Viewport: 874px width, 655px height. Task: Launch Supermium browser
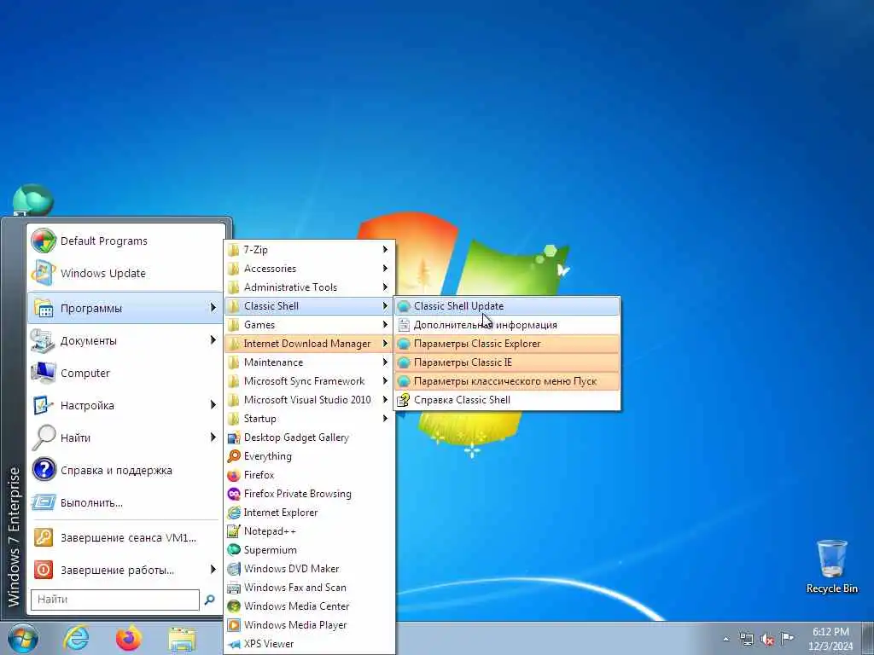tap(310, 550)
